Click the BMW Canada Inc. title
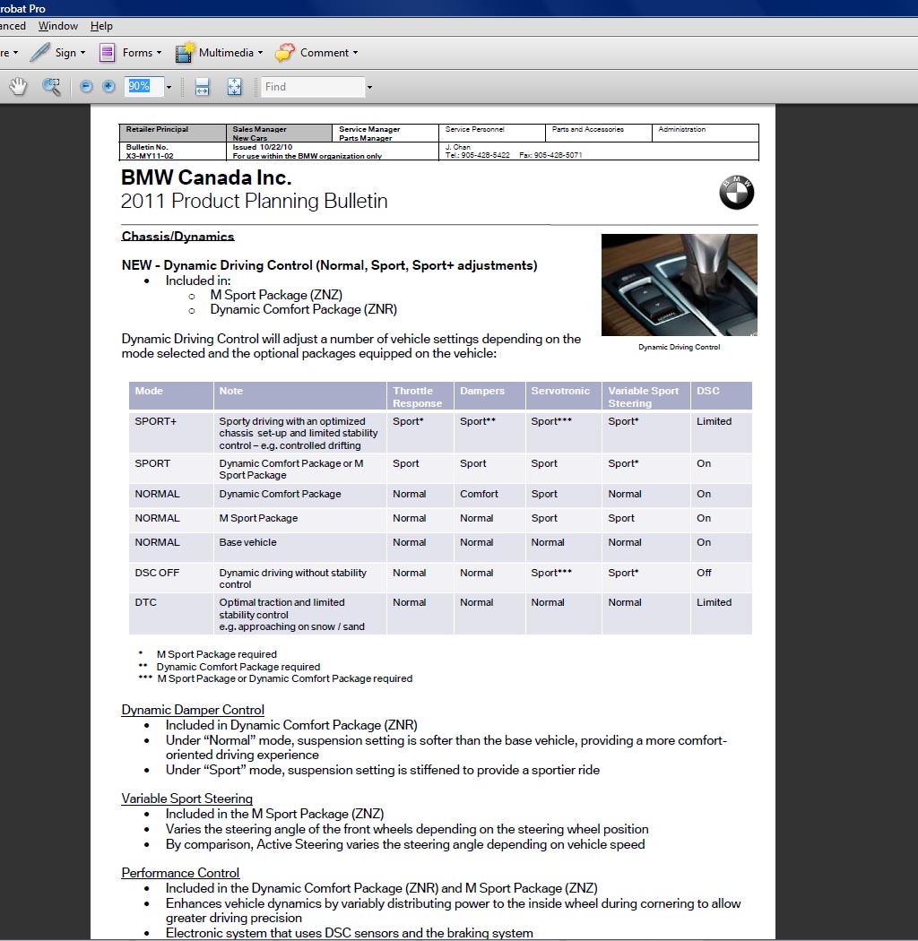Image resolution: width=918 pixels, height=941 pixels. pos(206,177)
